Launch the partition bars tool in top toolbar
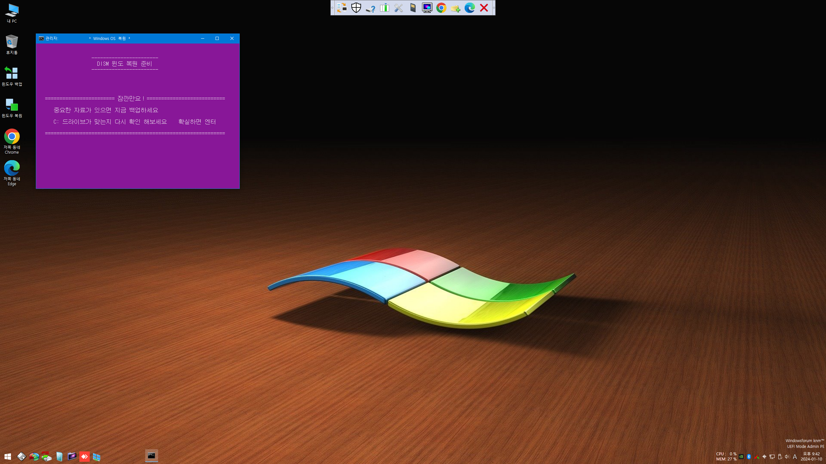 pyautogui.click(x=385, y=8)
